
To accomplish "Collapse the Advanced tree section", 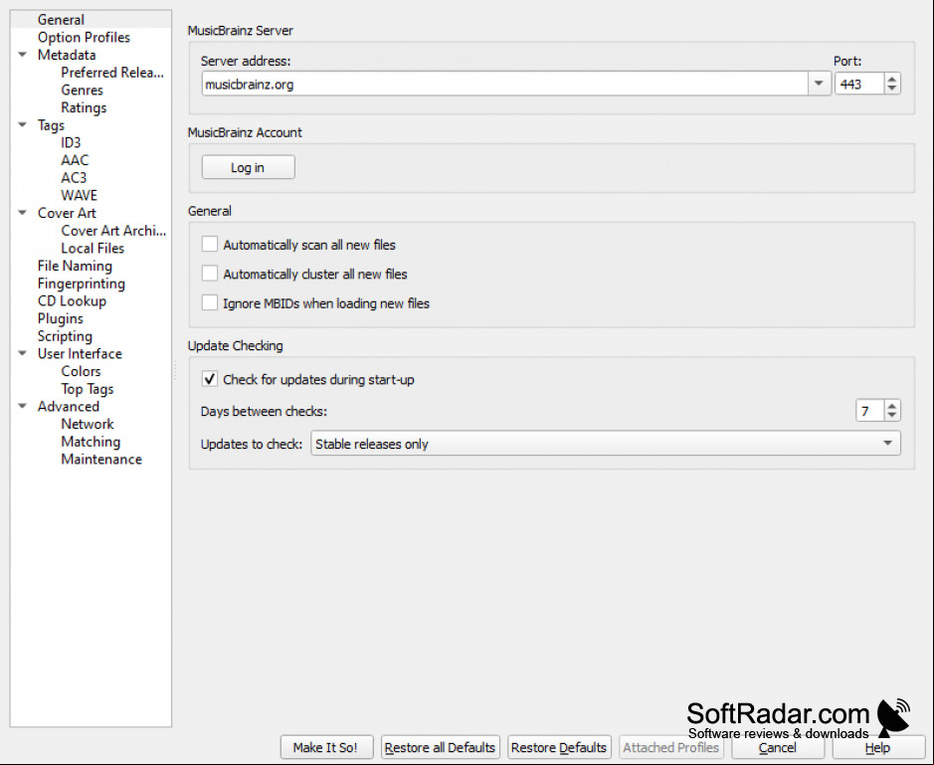I will [x=23, y=406].
